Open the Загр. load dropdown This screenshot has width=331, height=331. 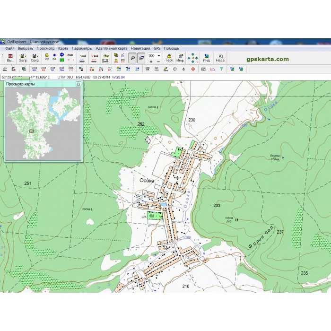pyautogui.click(x=23, y=58)
